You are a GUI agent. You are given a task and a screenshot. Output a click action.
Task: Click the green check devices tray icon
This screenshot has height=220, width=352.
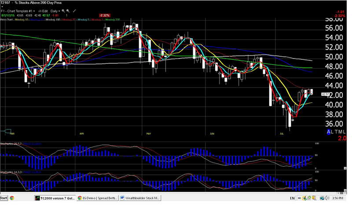(309, 198)
